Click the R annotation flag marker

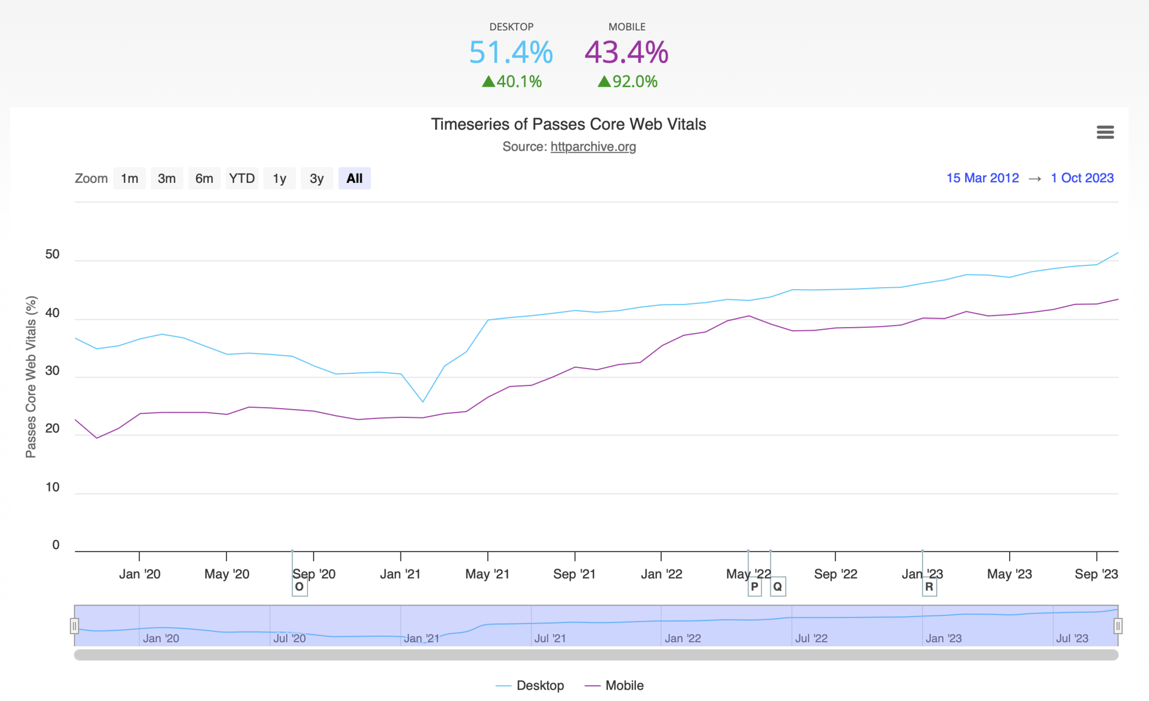tap(929, 587)
